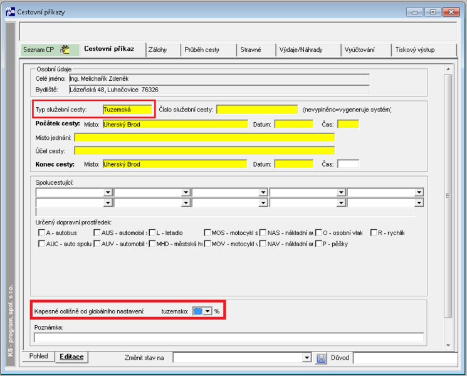
Task: Click the Celé jméno field
Action: (x=219, y=78)
